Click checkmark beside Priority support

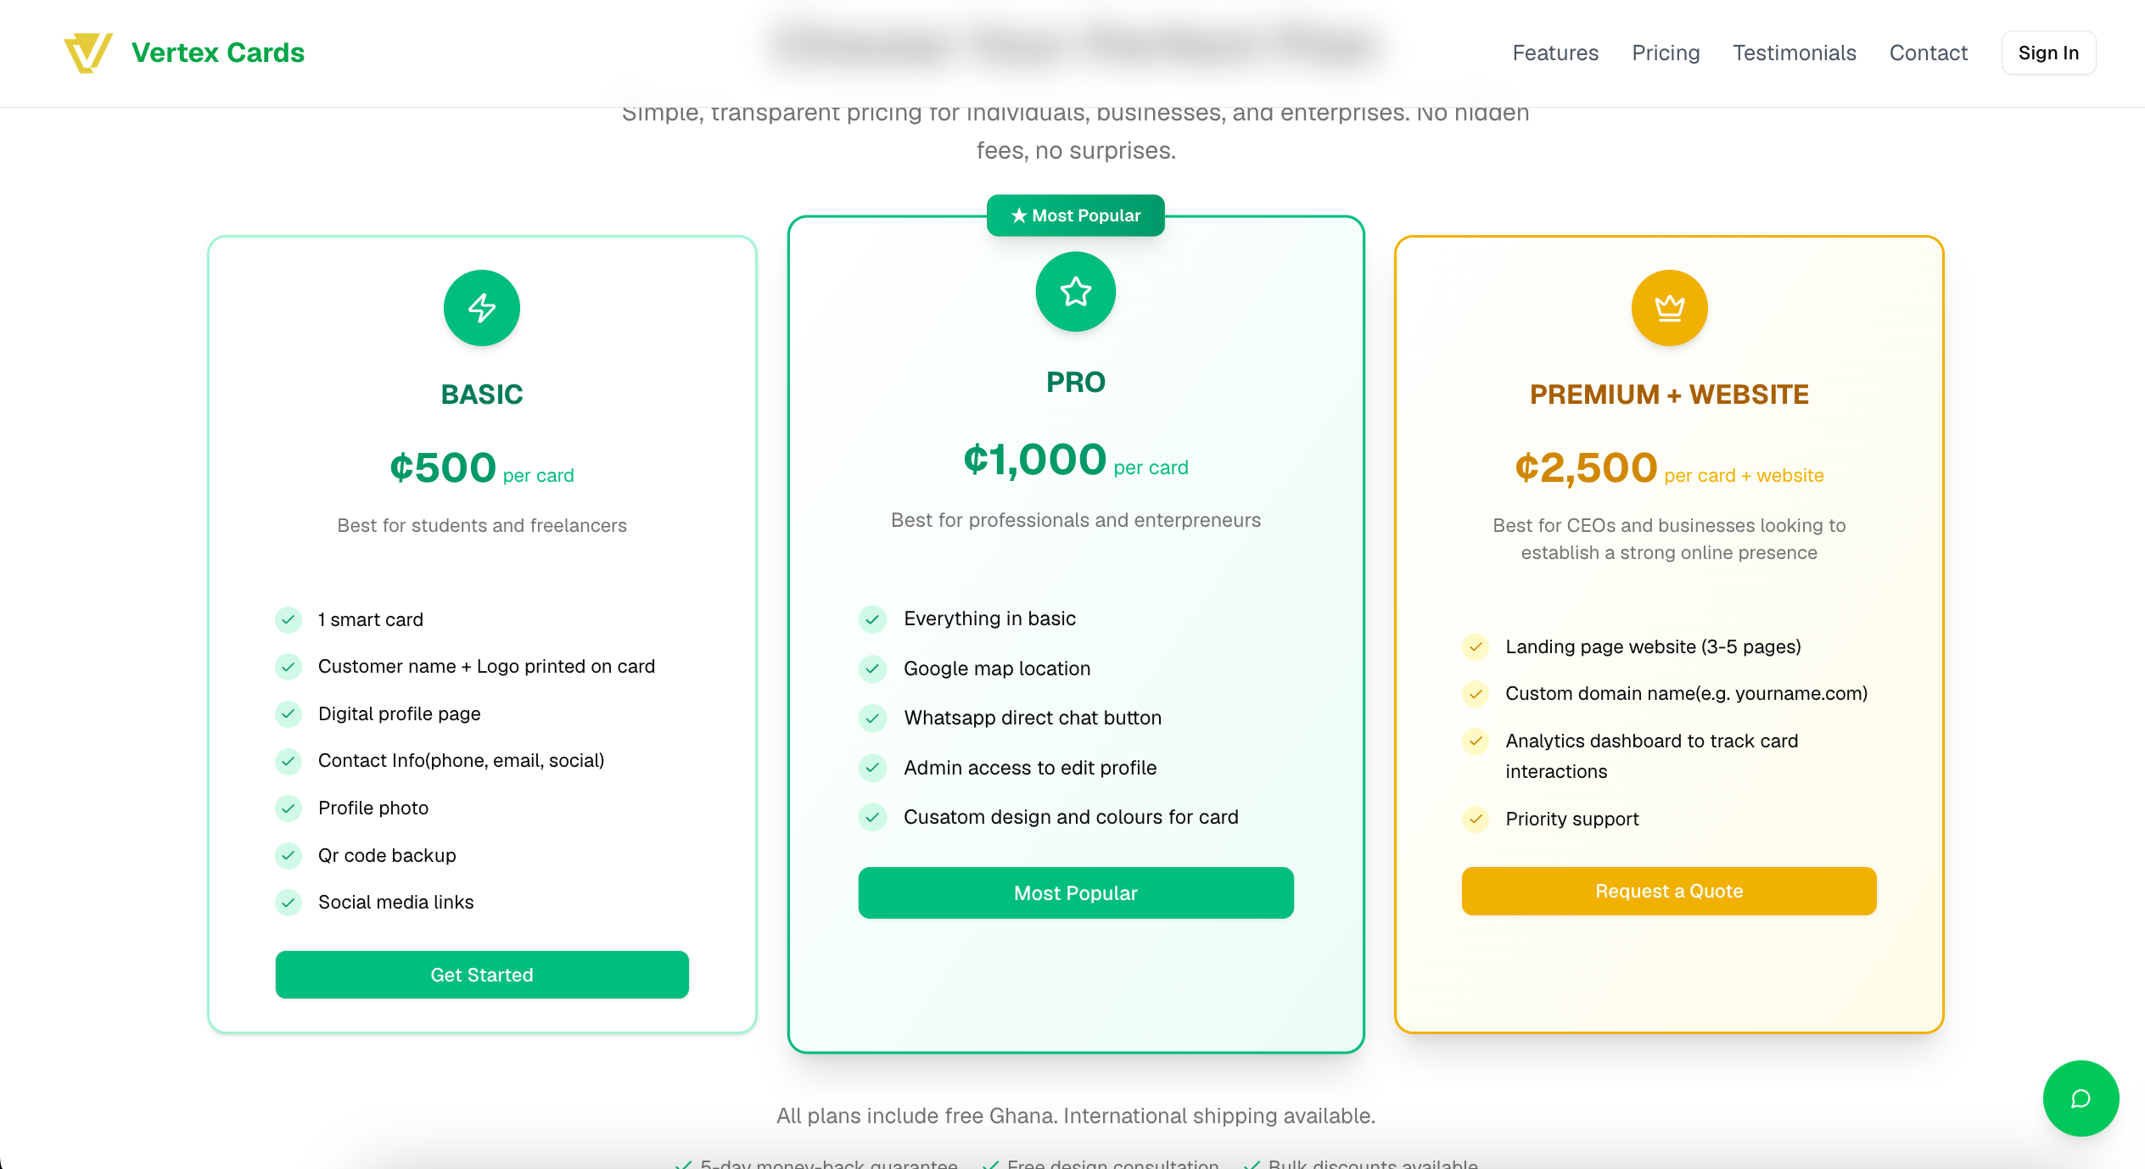pyautogui.click(x=1476, y=819)
